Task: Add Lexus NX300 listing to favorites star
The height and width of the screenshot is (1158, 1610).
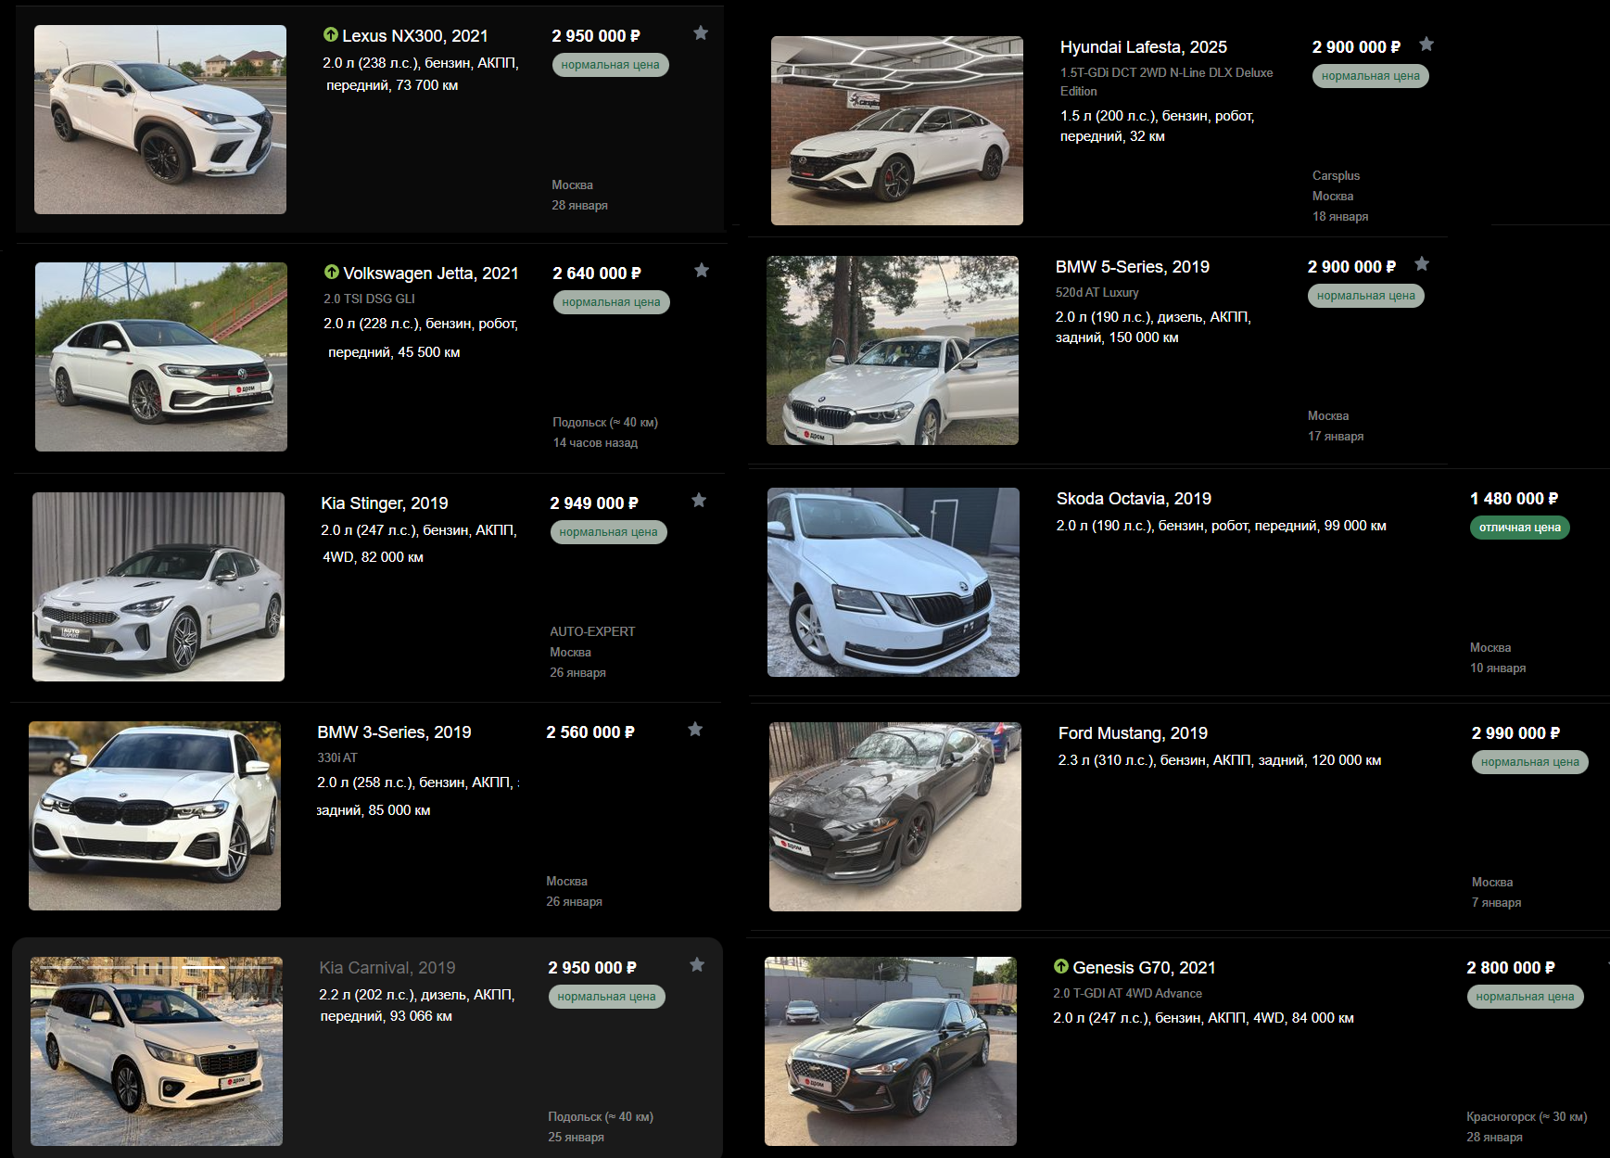Action: pyautogui.click(x=701, y=33)
